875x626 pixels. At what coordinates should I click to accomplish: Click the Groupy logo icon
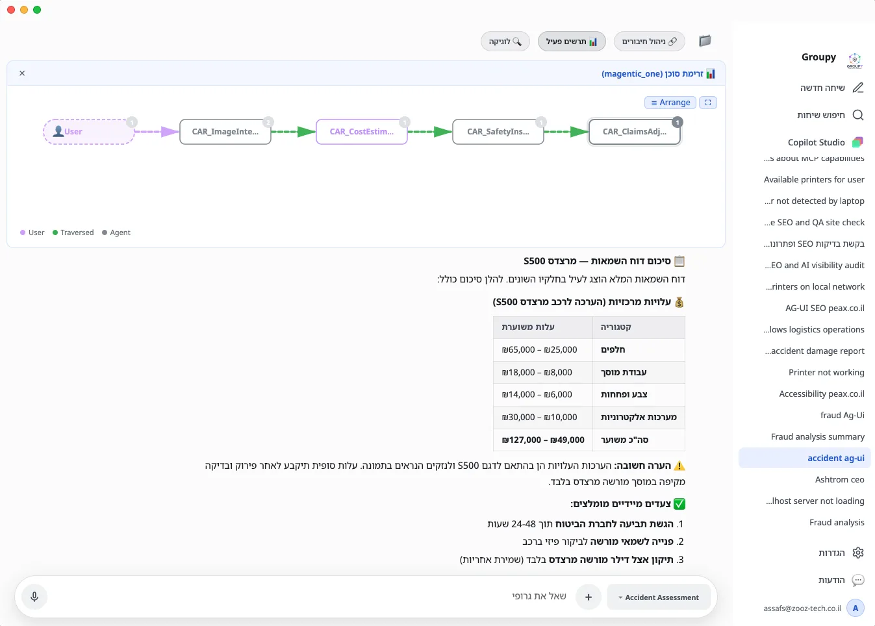click(x=855, y=60)
